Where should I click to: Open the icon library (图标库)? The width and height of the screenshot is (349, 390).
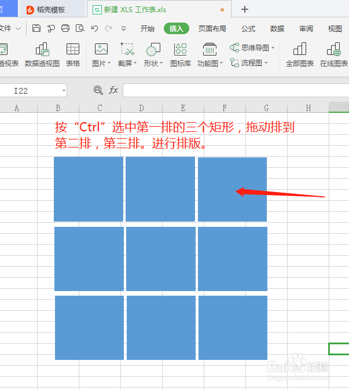coord(181,55)
